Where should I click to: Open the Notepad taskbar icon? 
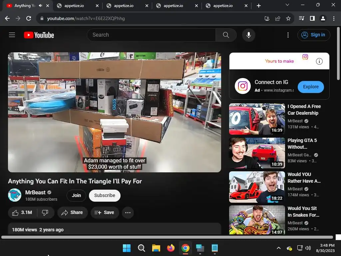click(215, 248)
